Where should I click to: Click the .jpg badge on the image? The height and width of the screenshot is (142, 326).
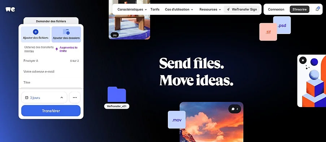tap(114, 35)
